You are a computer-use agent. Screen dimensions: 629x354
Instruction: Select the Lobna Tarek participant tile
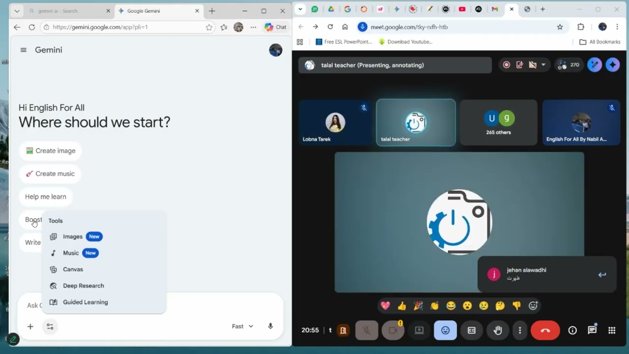[336, 122]
